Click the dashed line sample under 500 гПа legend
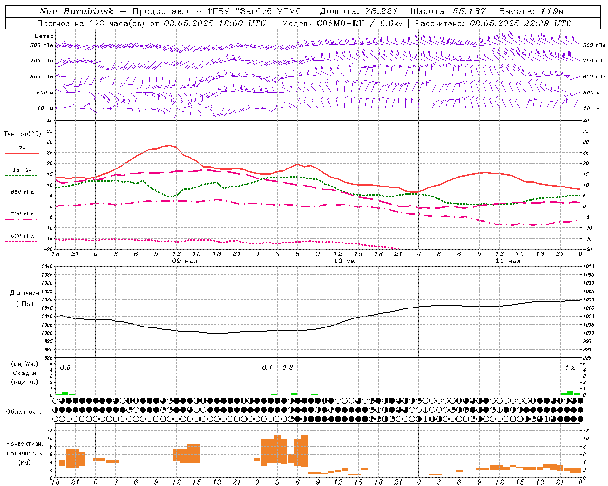Viewport: 608px width, 486px height. point(21,242)
